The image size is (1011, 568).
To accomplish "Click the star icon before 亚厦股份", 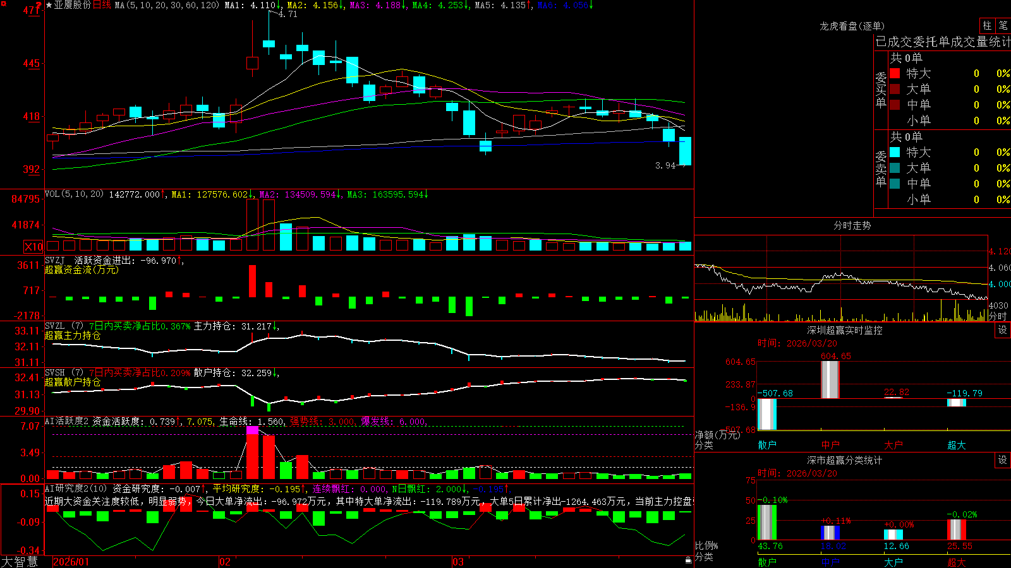I will click(49, 5).
